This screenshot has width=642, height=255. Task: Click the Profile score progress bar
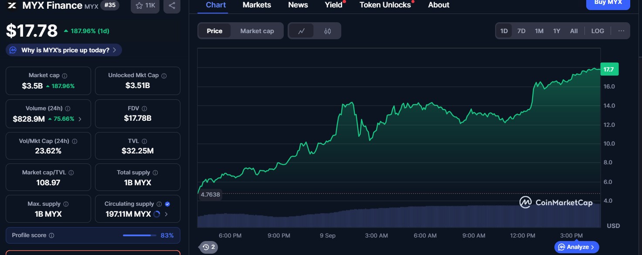click(139, 235)
